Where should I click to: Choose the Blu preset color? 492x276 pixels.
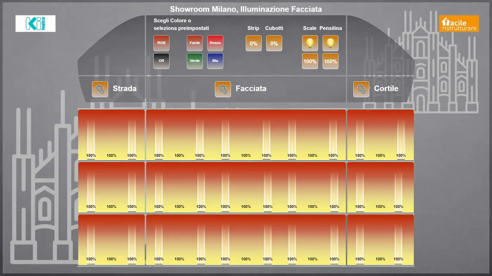click(215, 61)
